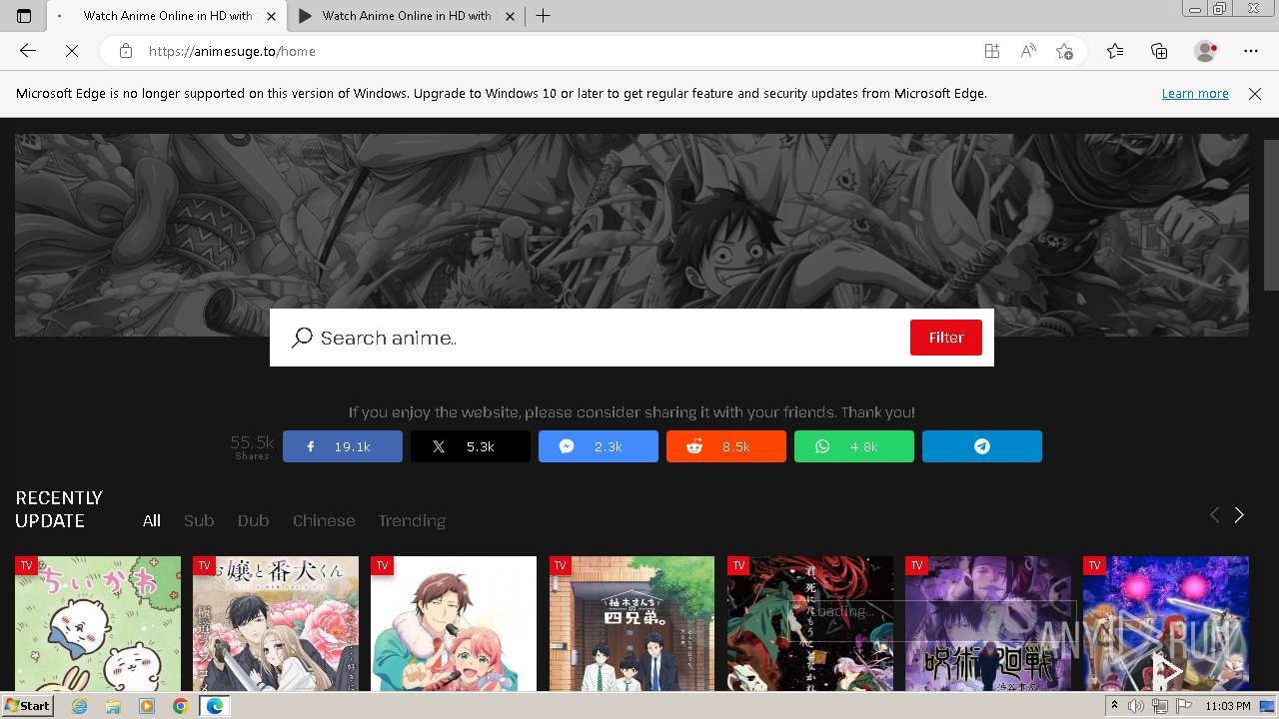Open a new browser tab
The width and height of the screenshot is (1279, 719).
coord(543,16)
